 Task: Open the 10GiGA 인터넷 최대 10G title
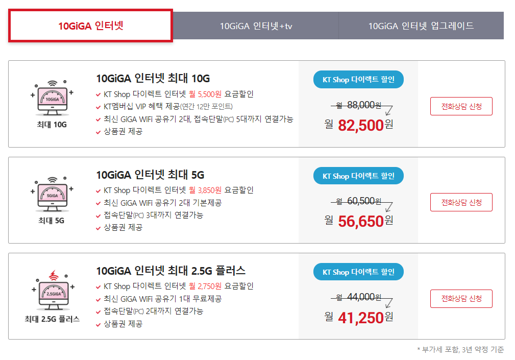(153, 78)
